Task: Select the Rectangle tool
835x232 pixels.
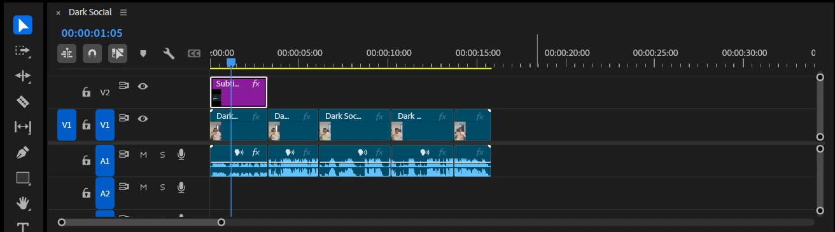Action: [x=23, y=178]
